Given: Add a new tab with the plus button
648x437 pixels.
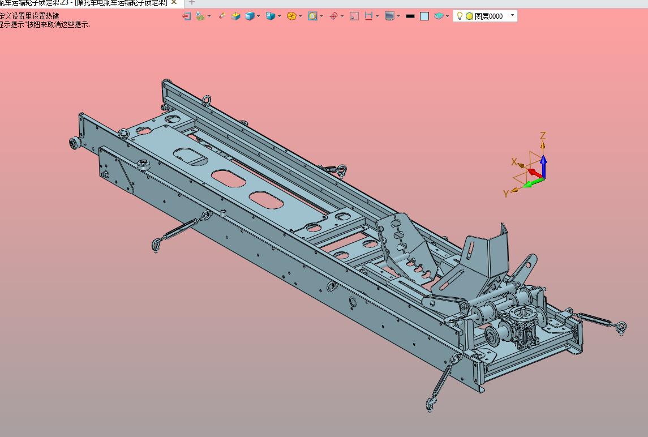Looking at the screenshot, I should tap(191, 2).
